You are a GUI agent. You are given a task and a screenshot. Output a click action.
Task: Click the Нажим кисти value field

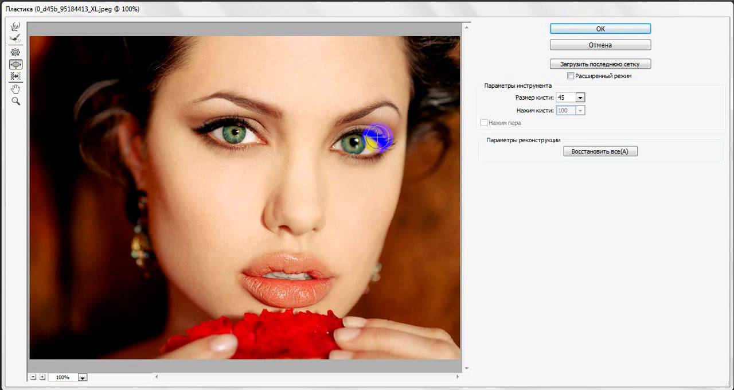click(566, 110)
